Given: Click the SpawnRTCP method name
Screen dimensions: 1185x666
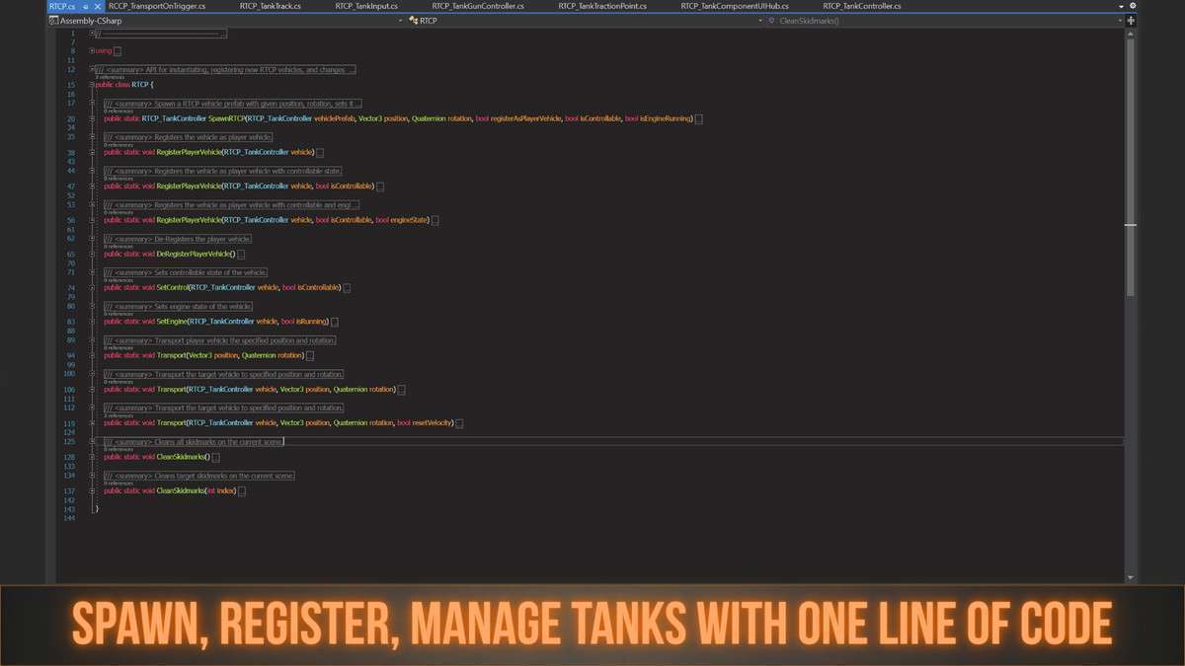Looking at the screenshot, I should (x=227, y=118).
